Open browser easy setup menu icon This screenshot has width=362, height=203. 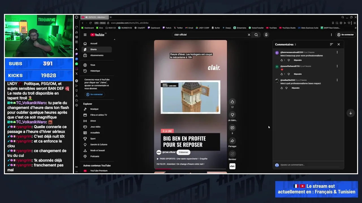[355, 23]
